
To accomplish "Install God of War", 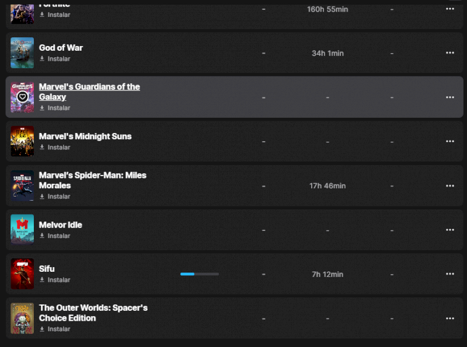I will coord(55,59).
